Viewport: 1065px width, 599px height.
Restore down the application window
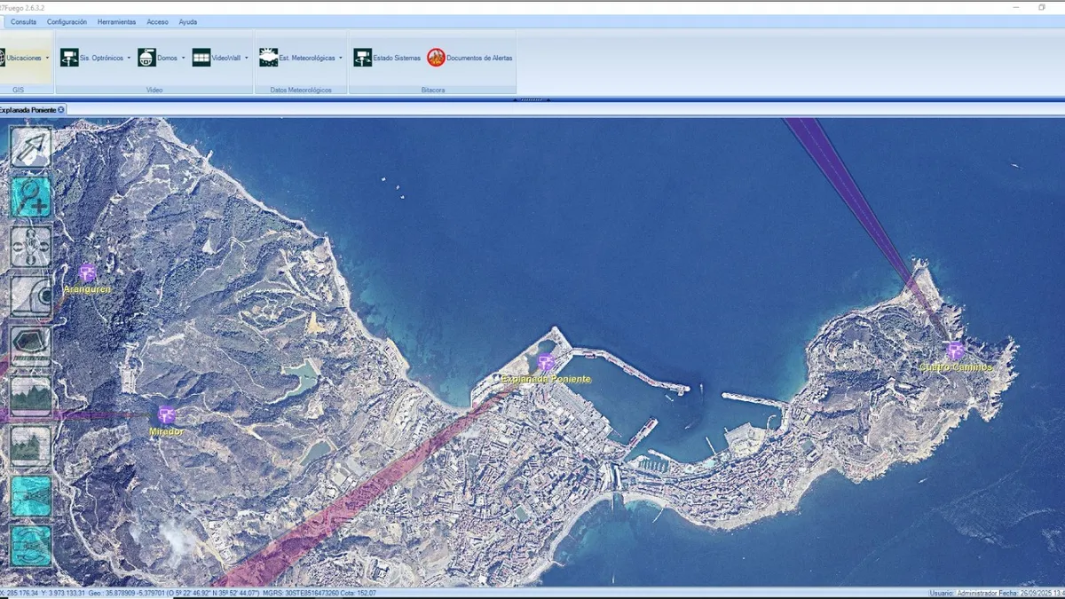(x=1042, y=7)
